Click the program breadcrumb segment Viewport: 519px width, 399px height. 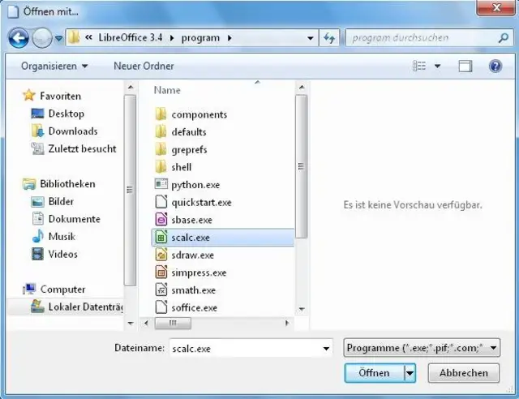pos(200,38)
